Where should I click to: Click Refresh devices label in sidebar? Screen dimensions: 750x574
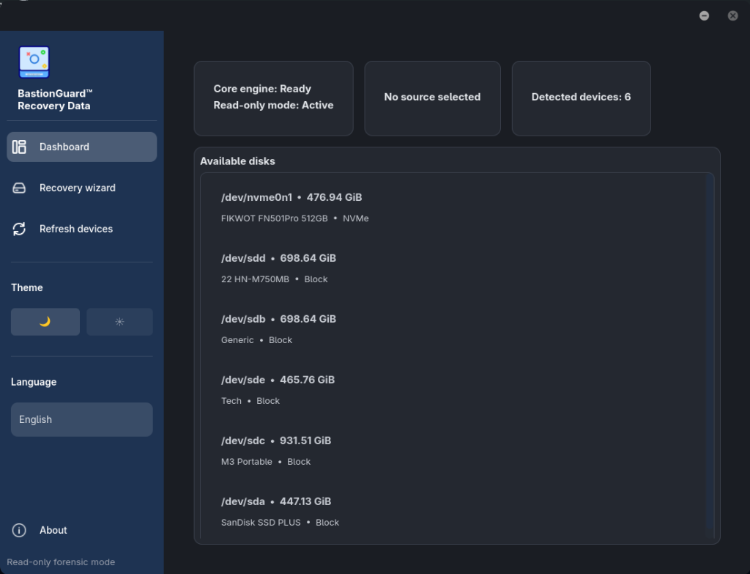click(x=76, y=229)
